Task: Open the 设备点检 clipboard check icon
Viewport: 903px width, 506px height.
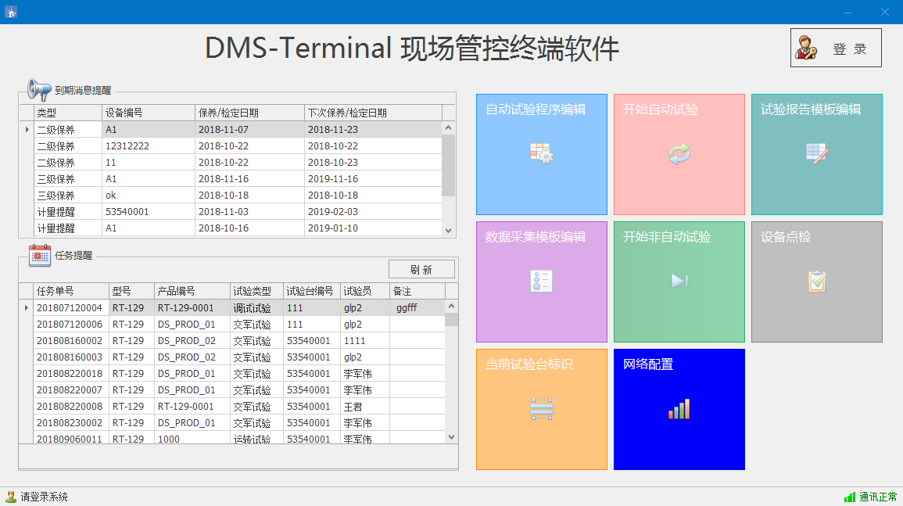Action: coord(817,281)
